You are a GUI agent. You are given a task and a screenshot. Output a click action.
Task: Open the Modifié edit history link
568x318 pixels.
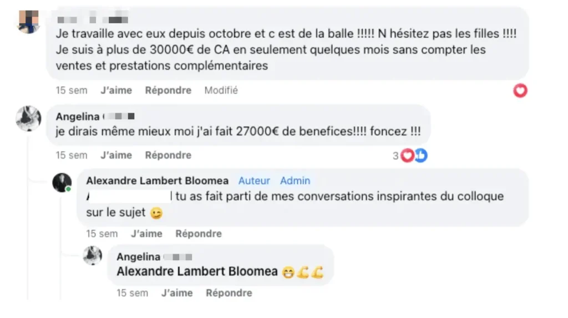(221, 90)
